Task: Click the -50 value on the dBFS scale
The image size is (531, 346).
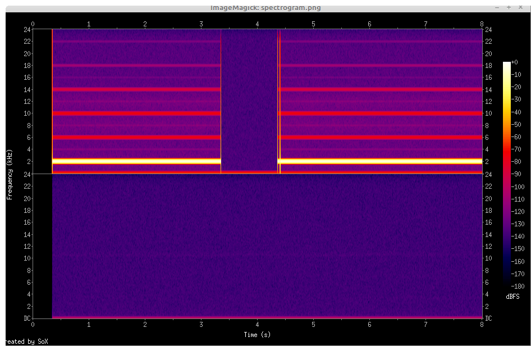Action: click(516, 125)
